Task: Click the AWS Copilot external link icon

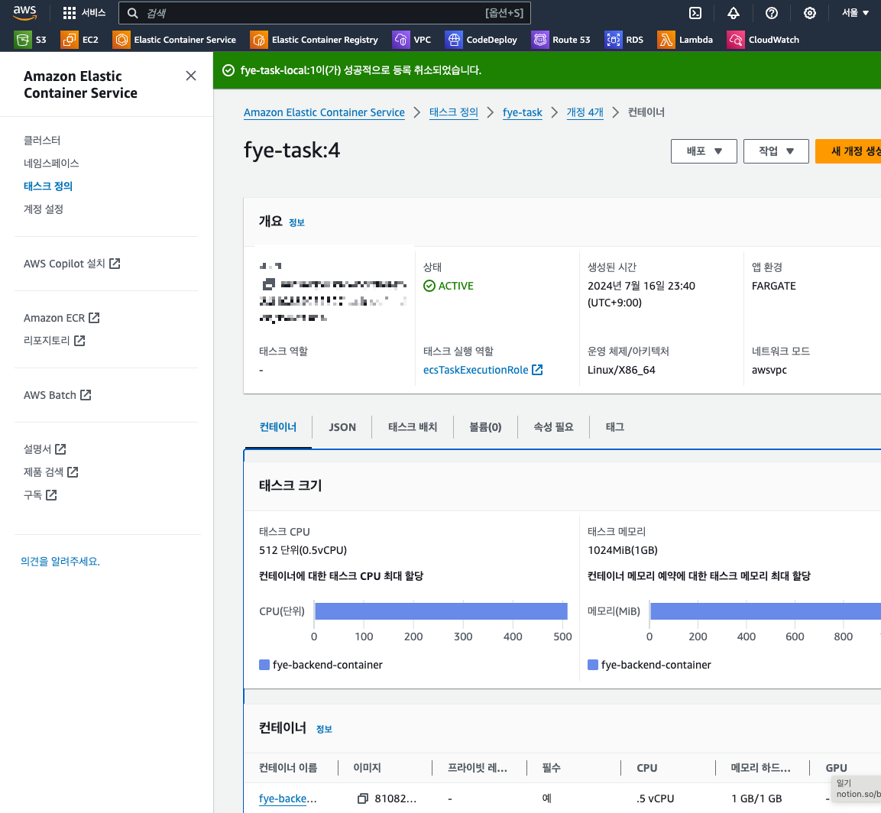Action: (x=115, y=264)
